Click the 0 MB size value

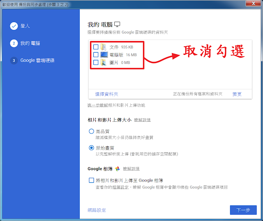(x=126, y=63)
